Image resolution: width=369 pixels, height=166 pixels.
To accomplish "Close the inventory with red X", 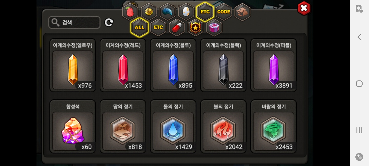I will click(304, 8).
